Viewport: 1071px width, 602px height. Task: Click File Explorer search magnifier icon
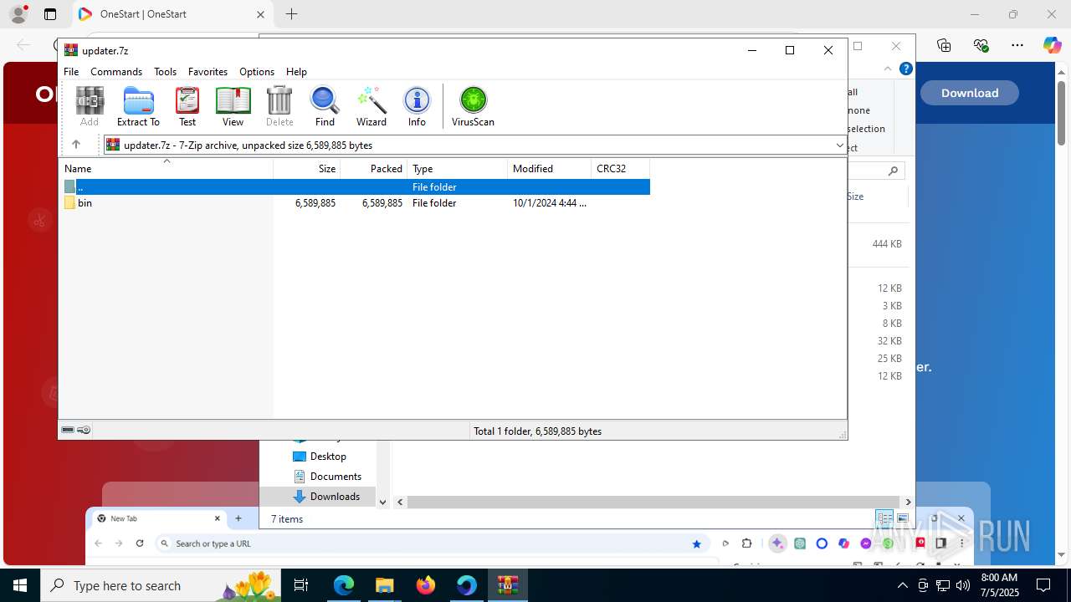coord(894,171)
